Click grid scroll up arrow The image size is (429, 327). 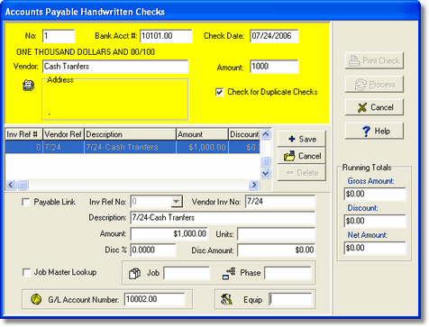click(266, 134)
